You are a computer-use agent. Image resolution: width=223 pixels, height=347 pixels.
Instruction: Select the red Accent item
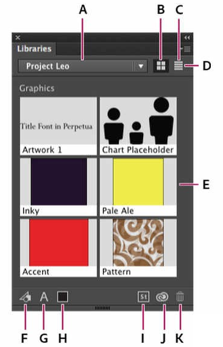pyautogui.click(x=58, y=248)
